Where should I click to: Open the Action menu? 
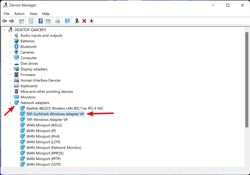pyautogui.click(x=19, y=14)
